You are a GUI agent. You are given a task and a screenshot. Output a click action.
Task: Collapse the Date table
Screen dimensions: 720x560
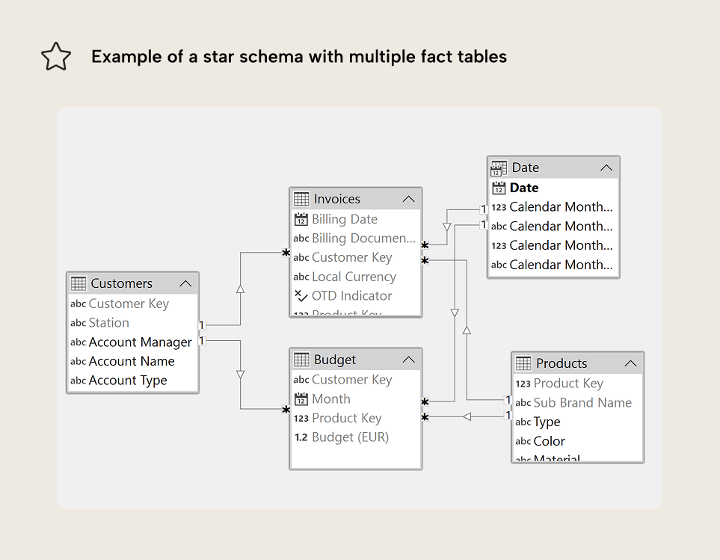pos(607,167)
